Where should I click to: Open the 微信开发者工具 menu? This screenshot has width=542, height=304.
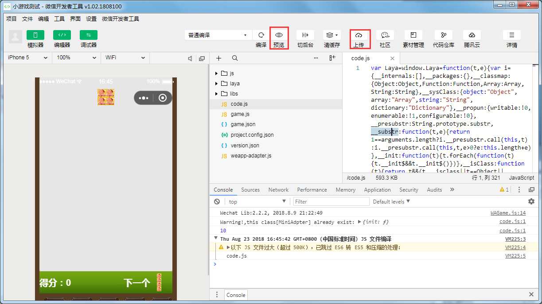pyautogui.click(x=121, y=19)
